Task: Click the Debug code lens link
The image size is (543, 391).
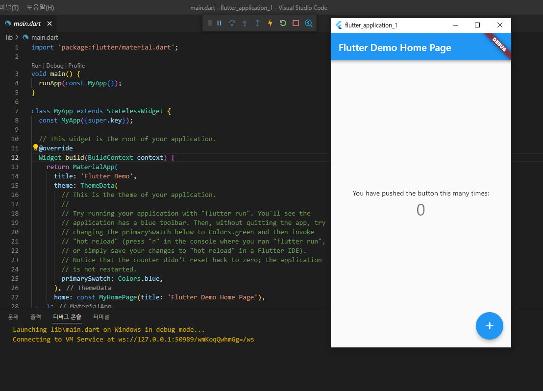Action: (x=55, y=66)
